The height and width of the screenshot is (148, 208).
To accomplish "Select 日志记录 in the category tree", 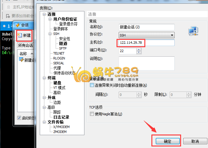I will pos(61,117).
